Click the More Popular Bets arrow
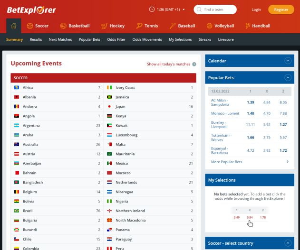Image resolution: width=300 pixels, height=250 pixels. click(287, 162)
